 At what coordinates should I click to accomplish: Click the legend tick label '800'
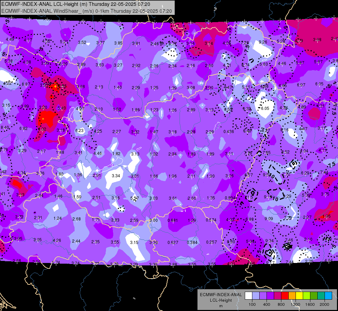point(281,304)
